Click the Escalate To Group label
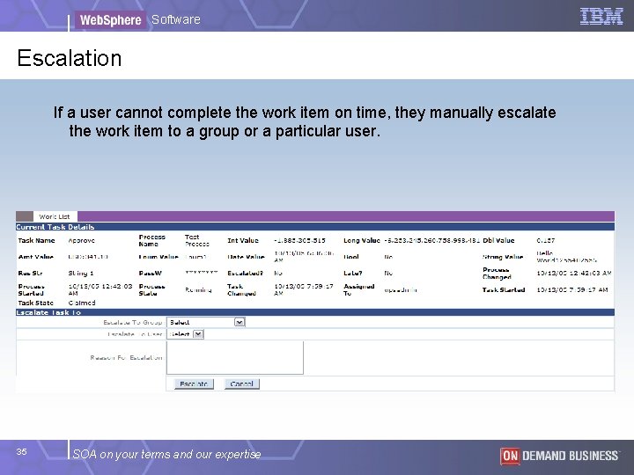The height and width of the screenshot is (475, 634). [x=133, y=322]
